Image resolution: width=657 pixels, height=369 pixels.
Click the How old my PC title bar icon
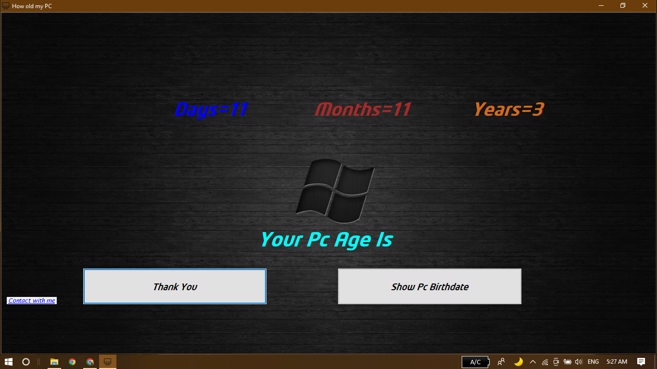[5, 6]
